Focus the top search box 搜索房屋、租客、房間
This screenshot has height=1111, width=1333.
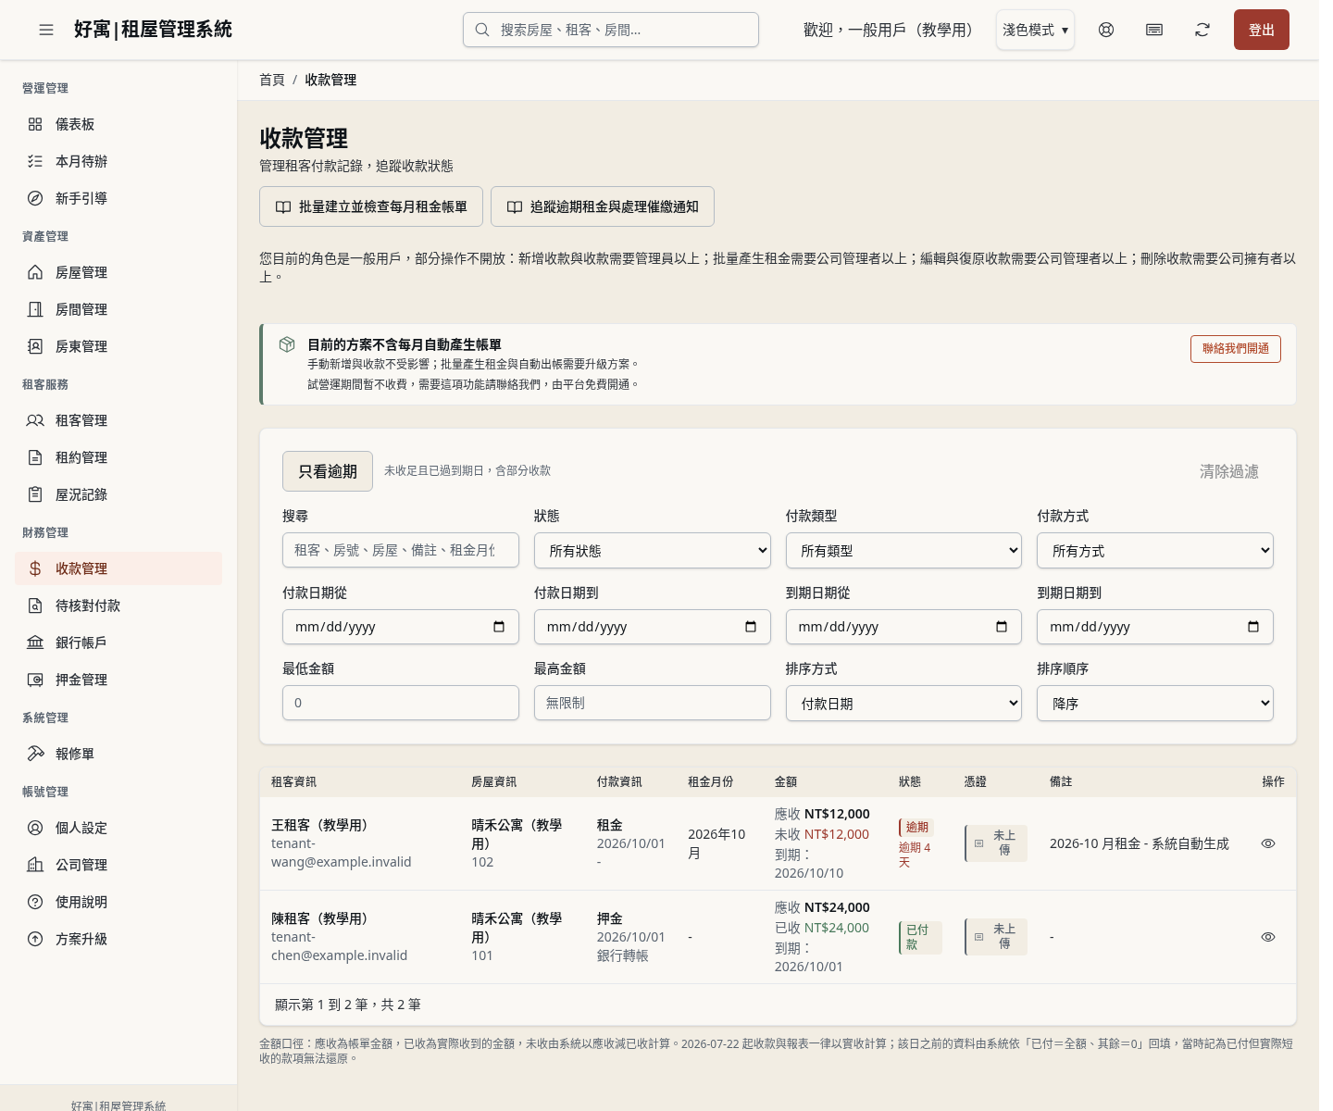tap(611, 30)
